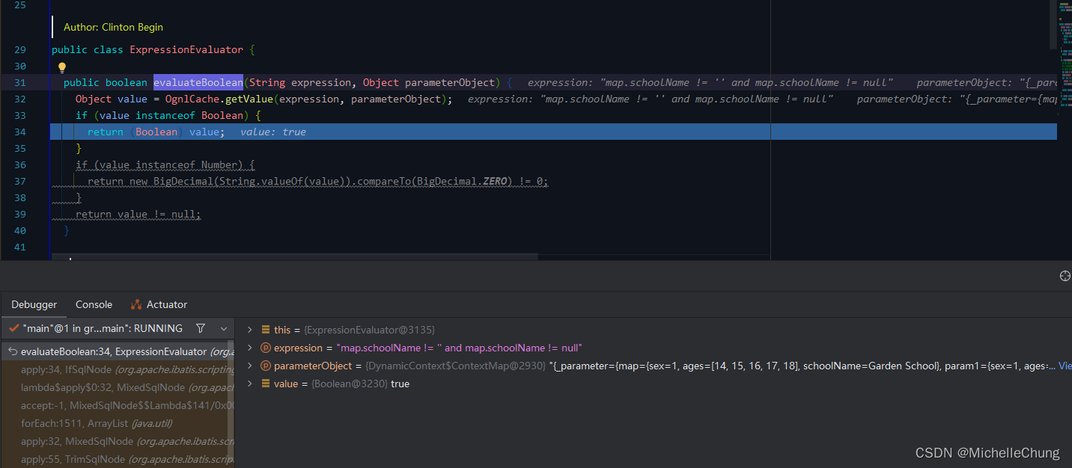Click 'getValue' method call on line 32
Screen dimensions: 1072x468
pos(249,99)
